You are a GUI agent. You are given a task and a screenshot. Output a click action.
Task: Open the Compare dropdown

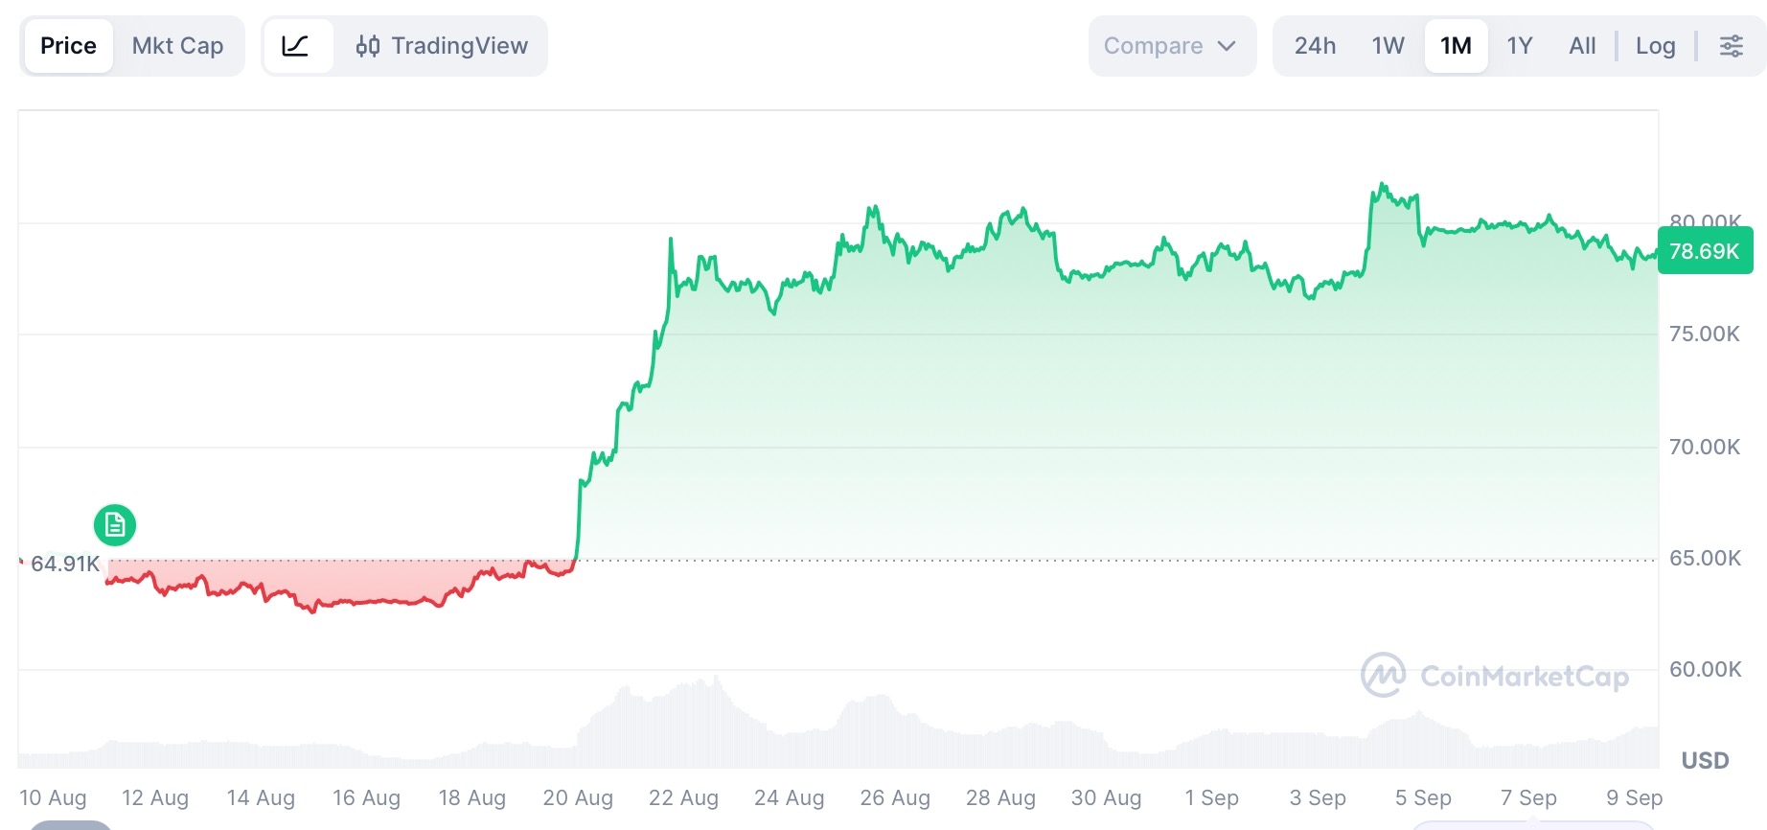pos(1172,46)
